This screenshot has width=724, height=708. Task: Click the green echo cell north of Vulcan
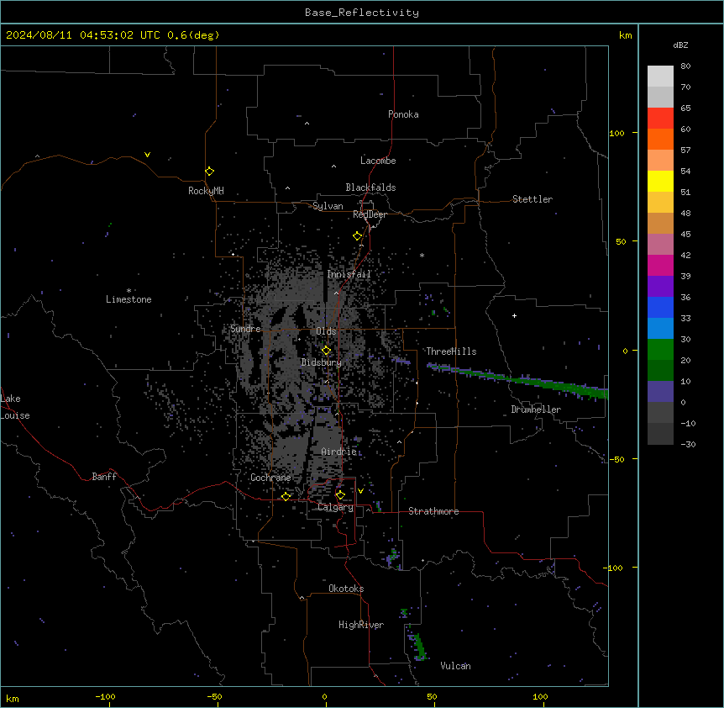click(418, 647)
